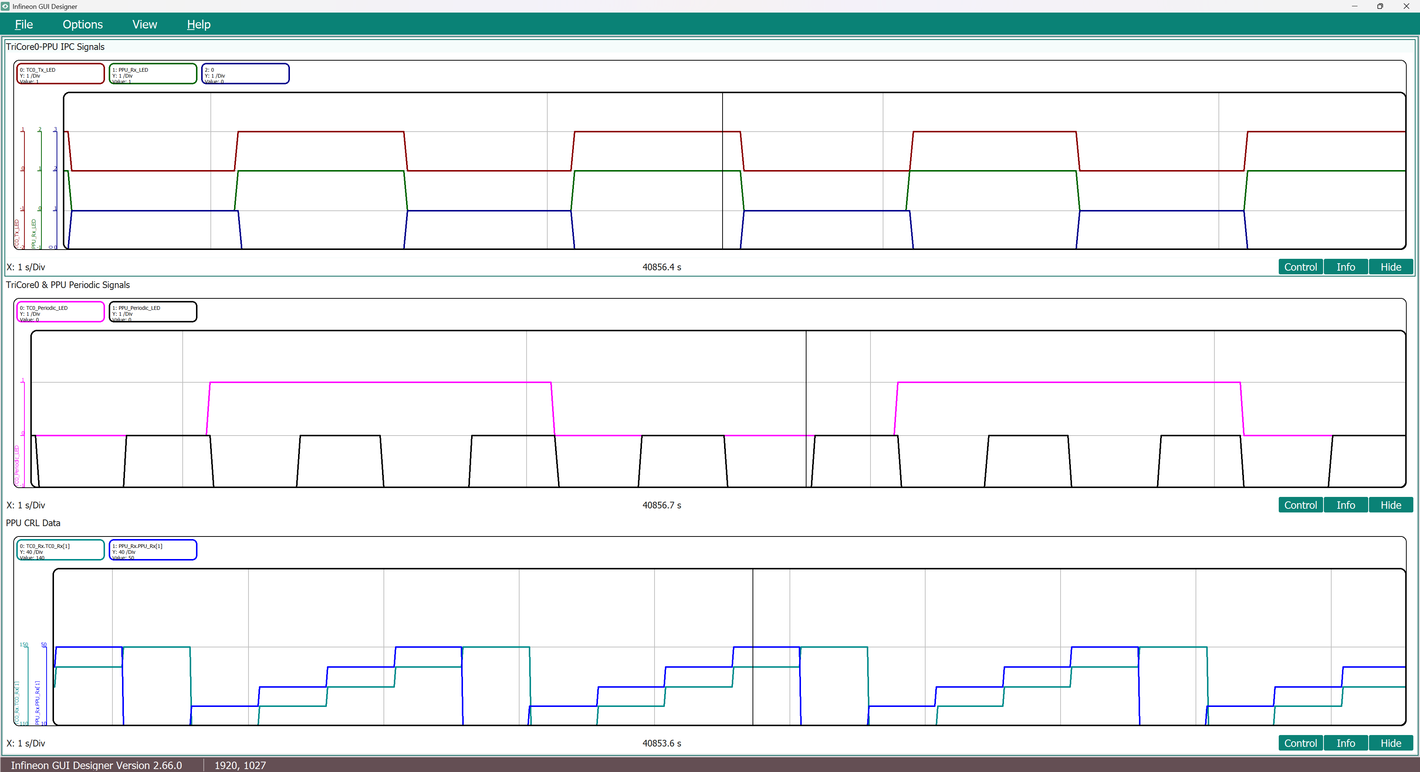Select the magenta TC0_Periodic_LED legend box
1420x772 pixels.
pyautogui.click(x=61, y=312)
